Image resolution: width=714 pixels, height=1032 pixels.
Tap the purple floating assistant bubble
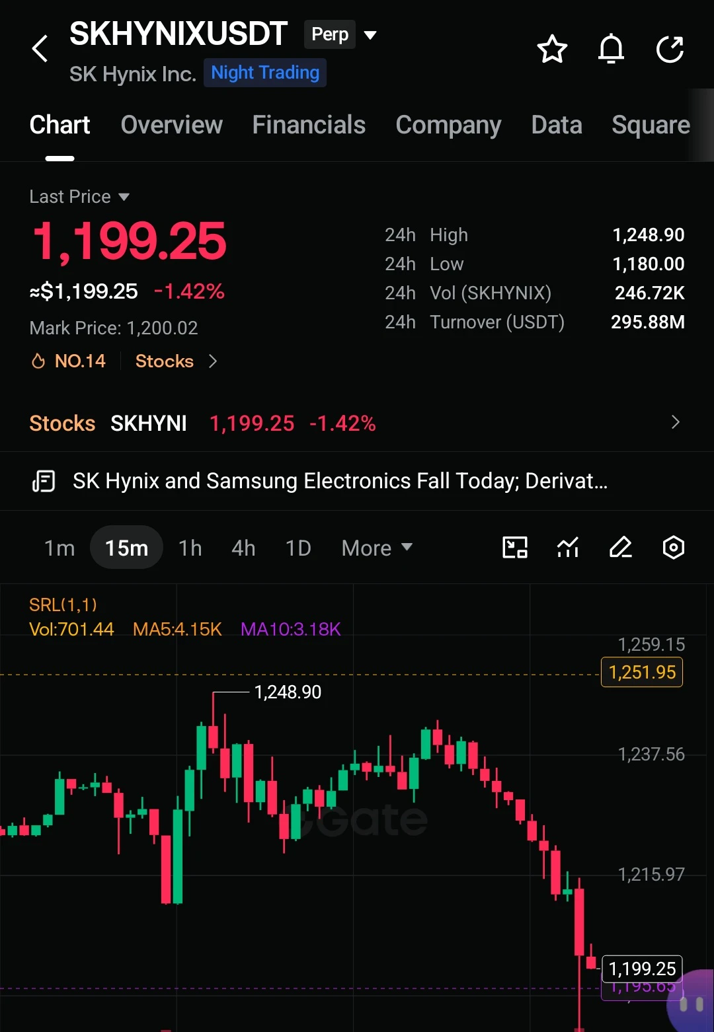[692, 1002]
